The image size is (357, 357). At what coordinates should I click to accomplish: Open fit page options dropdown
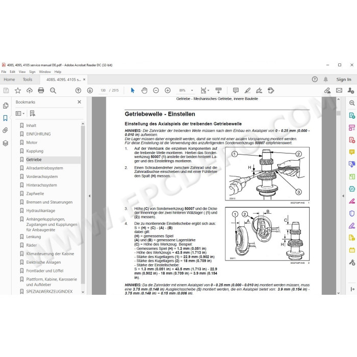(x=205, y=90)
